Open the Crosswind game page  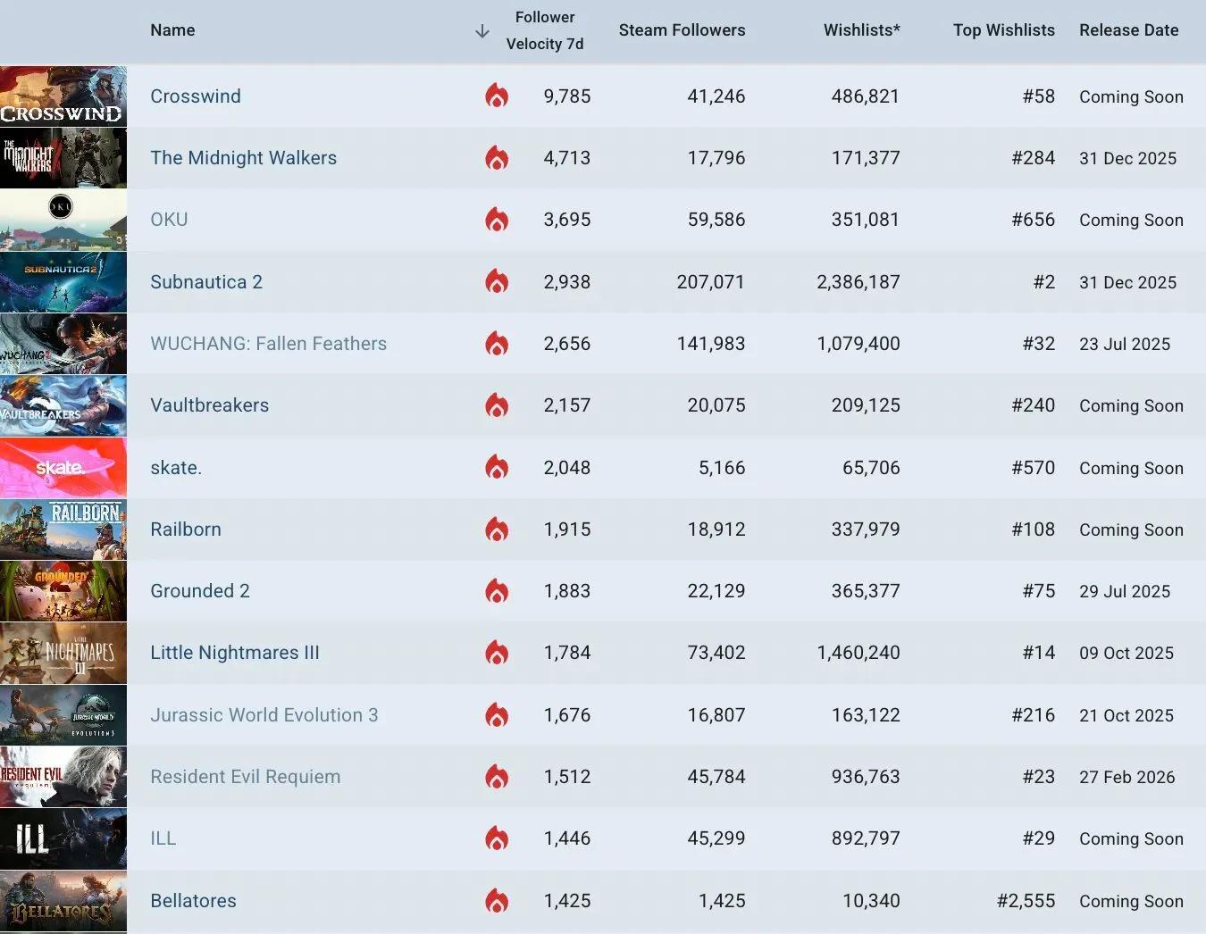click(x=196, y=96)
